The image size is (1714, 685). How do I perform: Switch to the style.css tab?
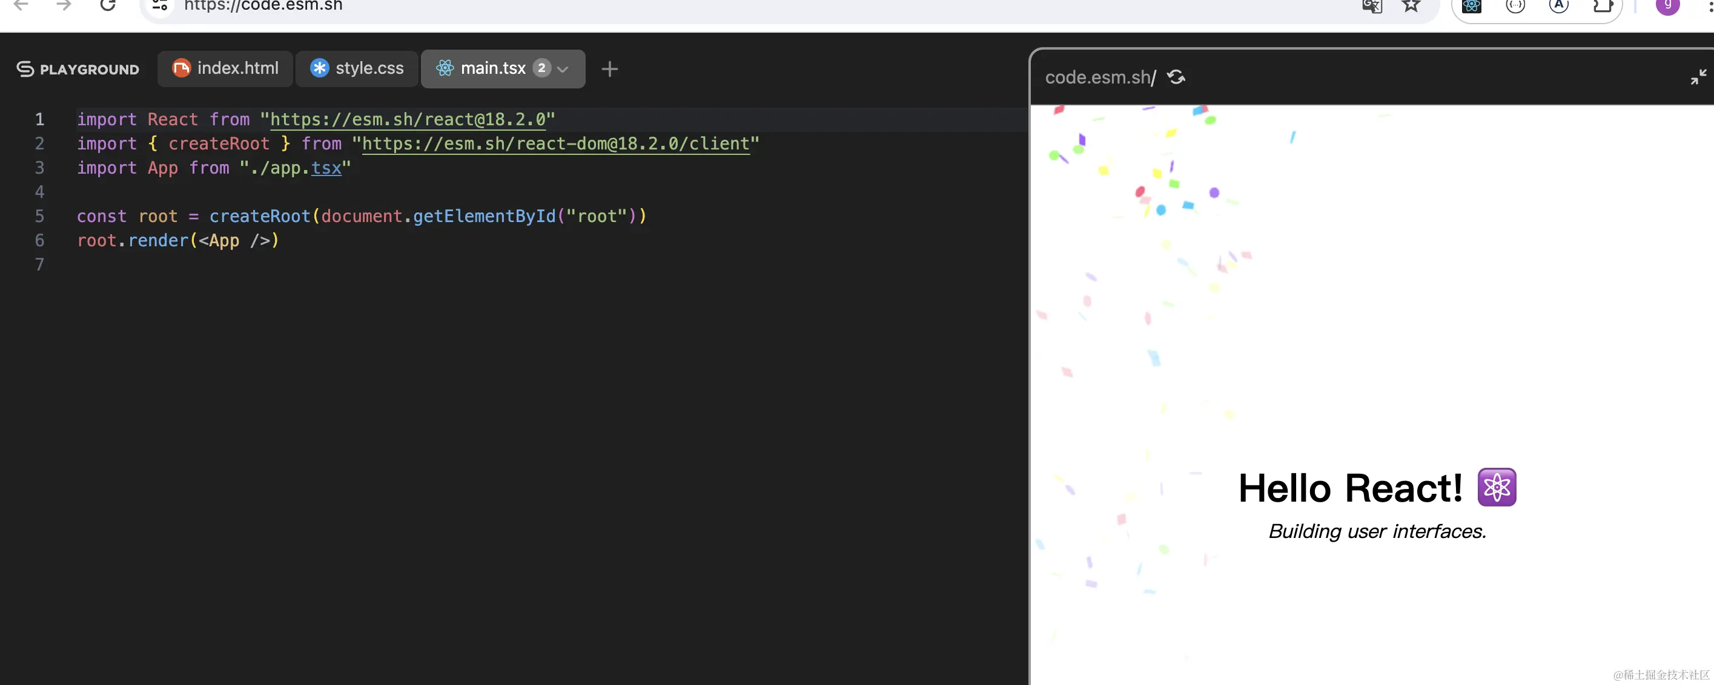coord(357,68)
